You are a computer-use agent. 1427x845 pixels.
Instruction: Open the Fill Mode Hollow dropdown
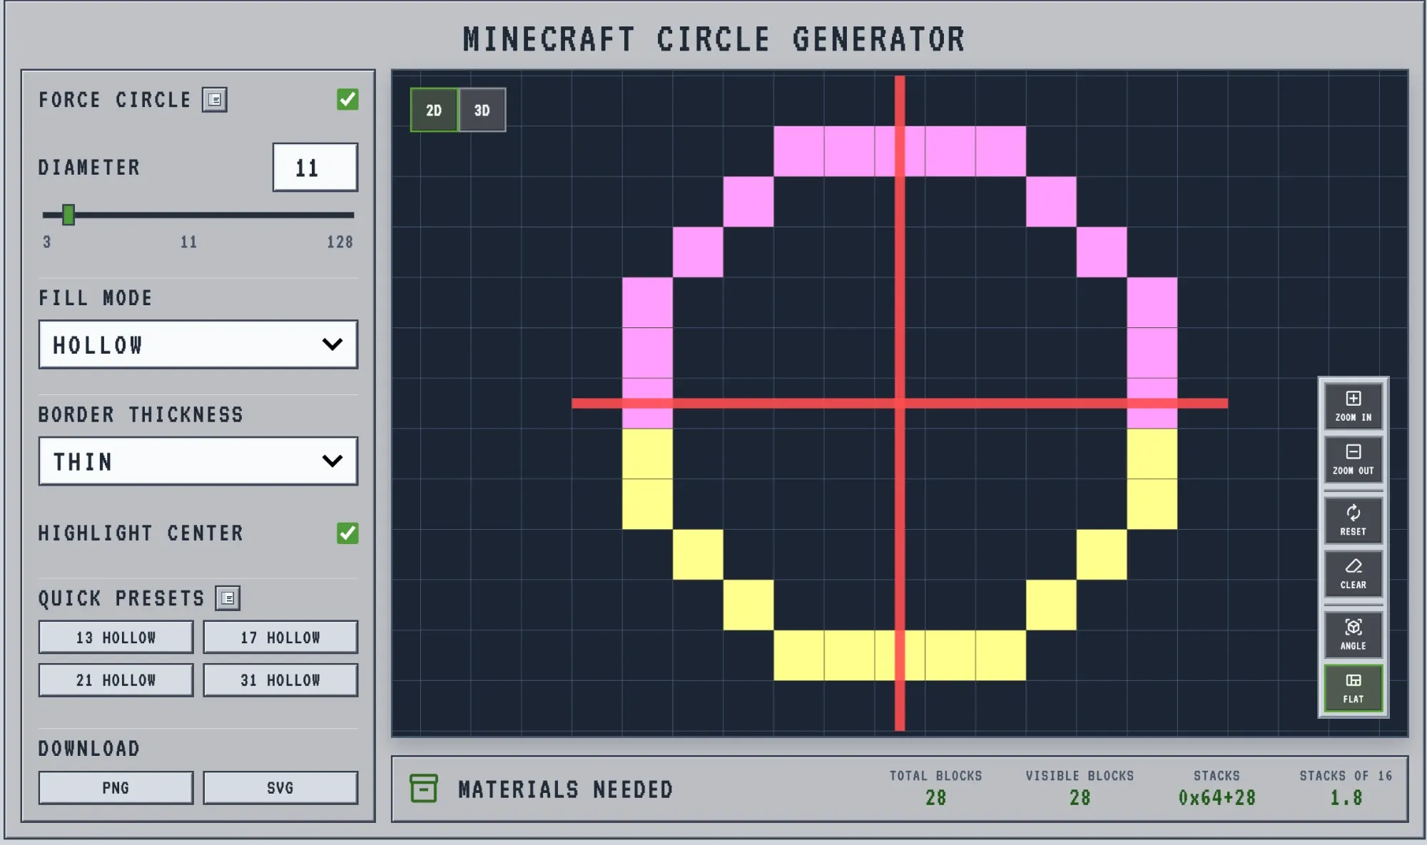[198, 344]
